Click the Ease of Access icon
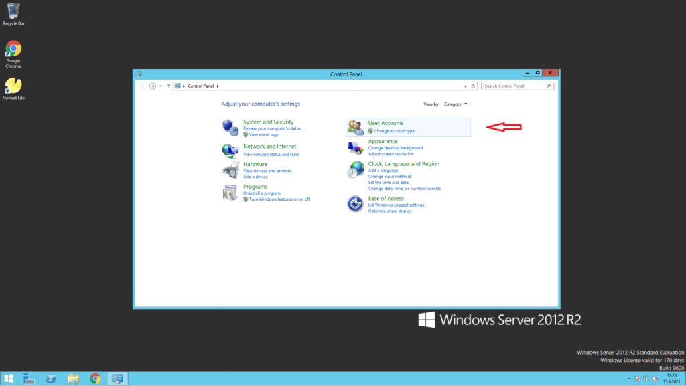 355,204
